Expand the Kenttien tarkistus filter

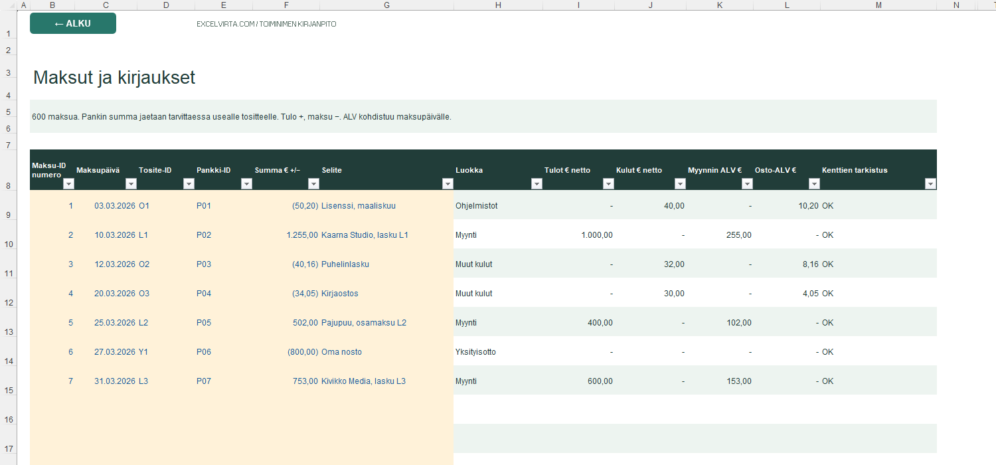coord(930,184)
